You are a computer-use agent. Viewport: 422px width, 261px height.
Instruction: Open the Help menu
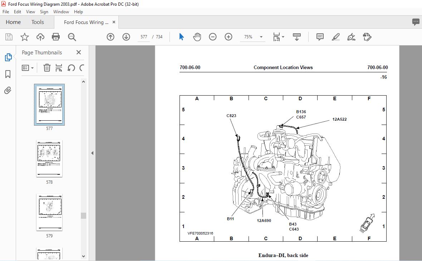pyautogui.click(x=78, y=11)
